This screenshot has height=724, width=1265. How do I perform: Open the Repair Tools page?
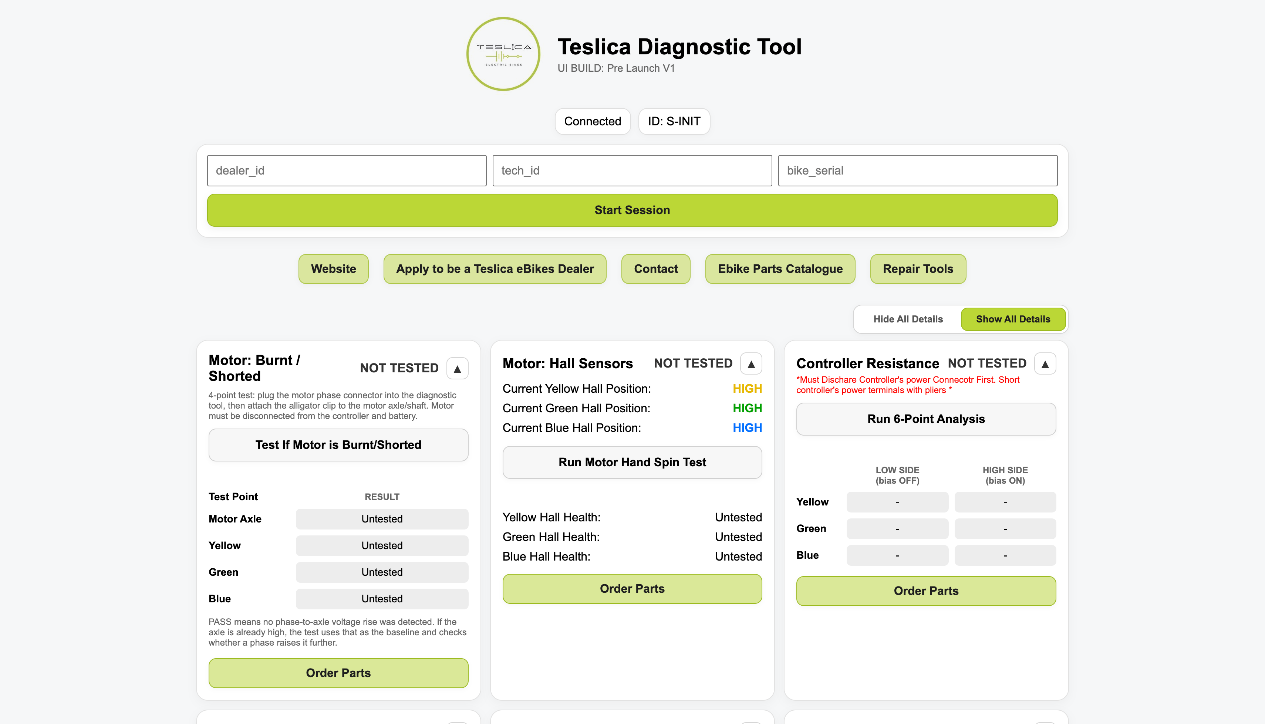[918, 269]
